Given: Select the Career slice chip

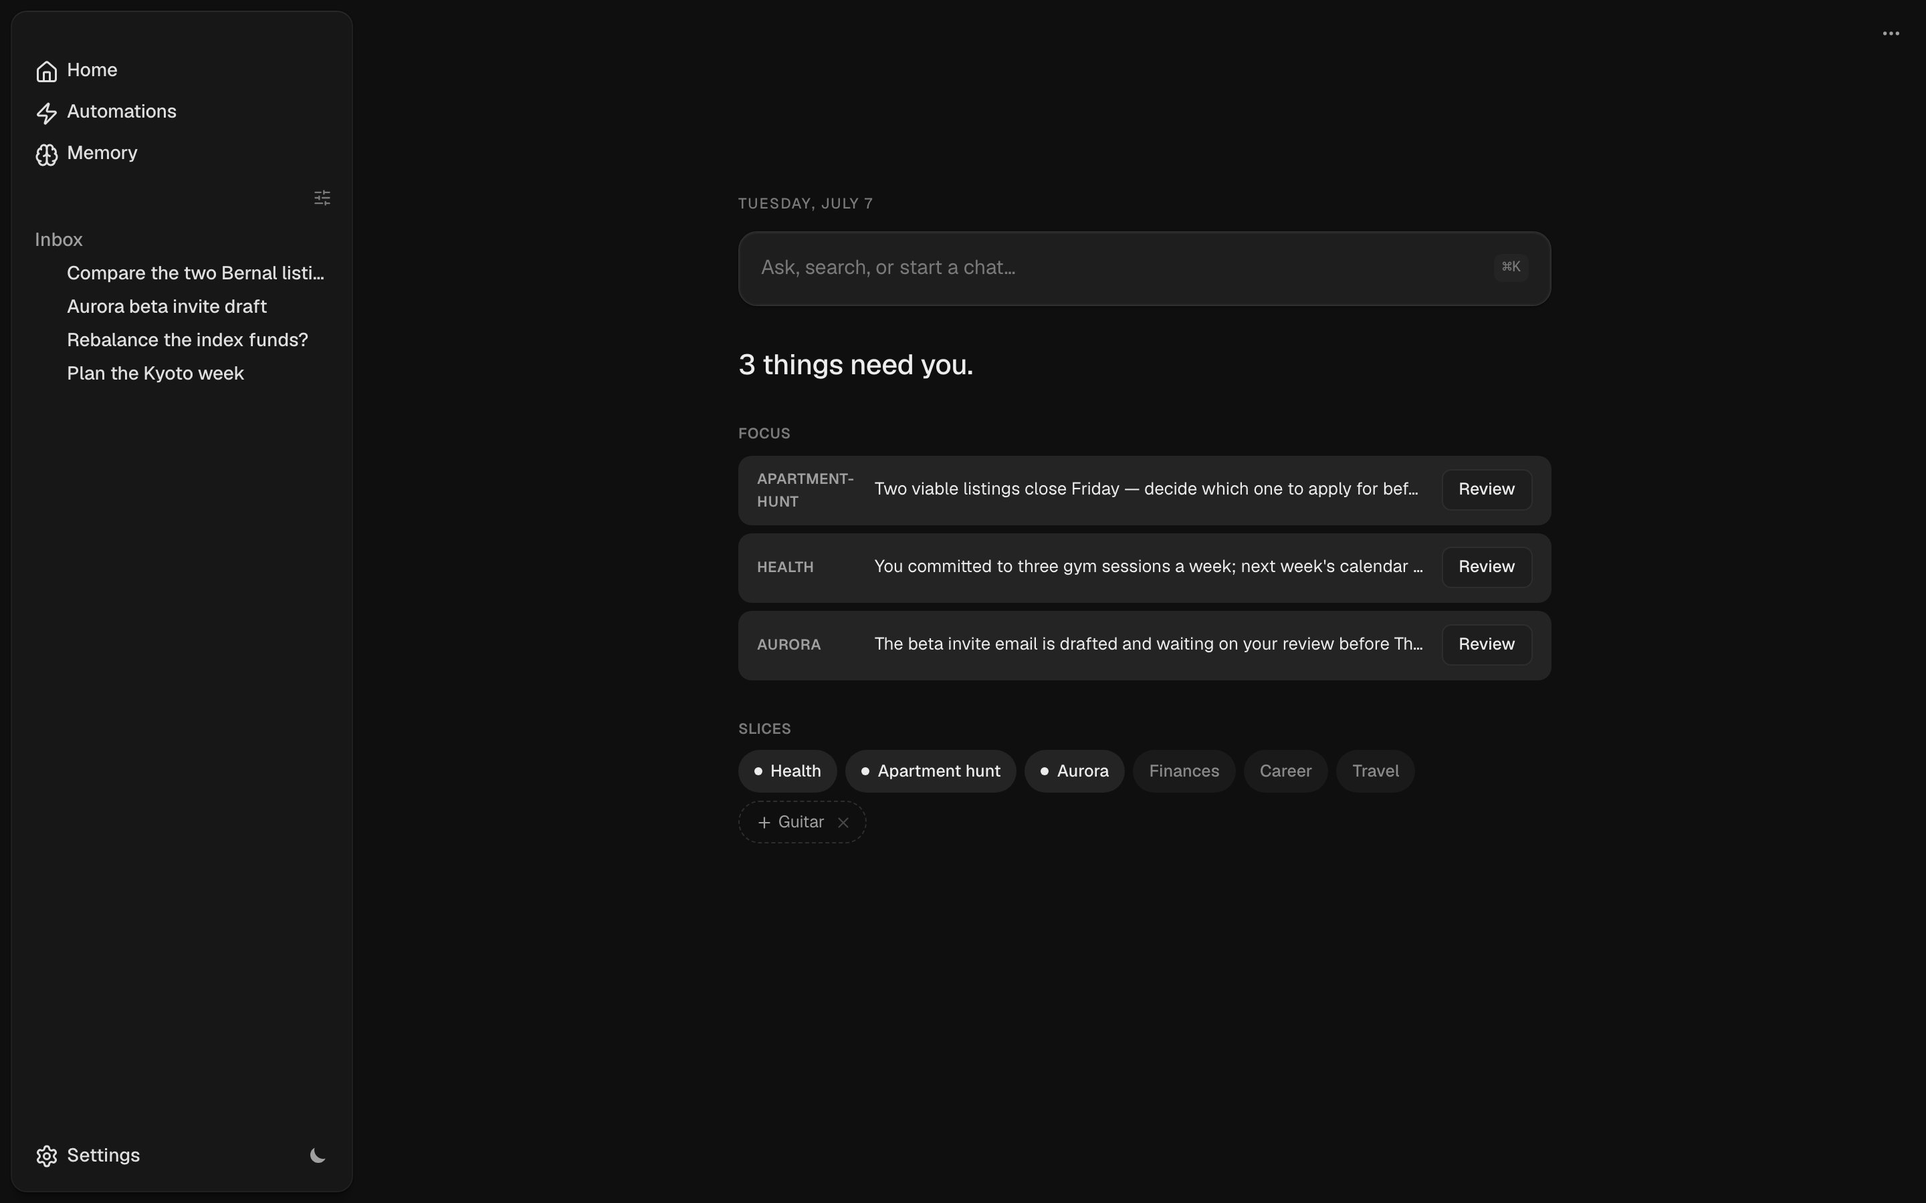Looking at the screenshot, I should point(1285,771).
